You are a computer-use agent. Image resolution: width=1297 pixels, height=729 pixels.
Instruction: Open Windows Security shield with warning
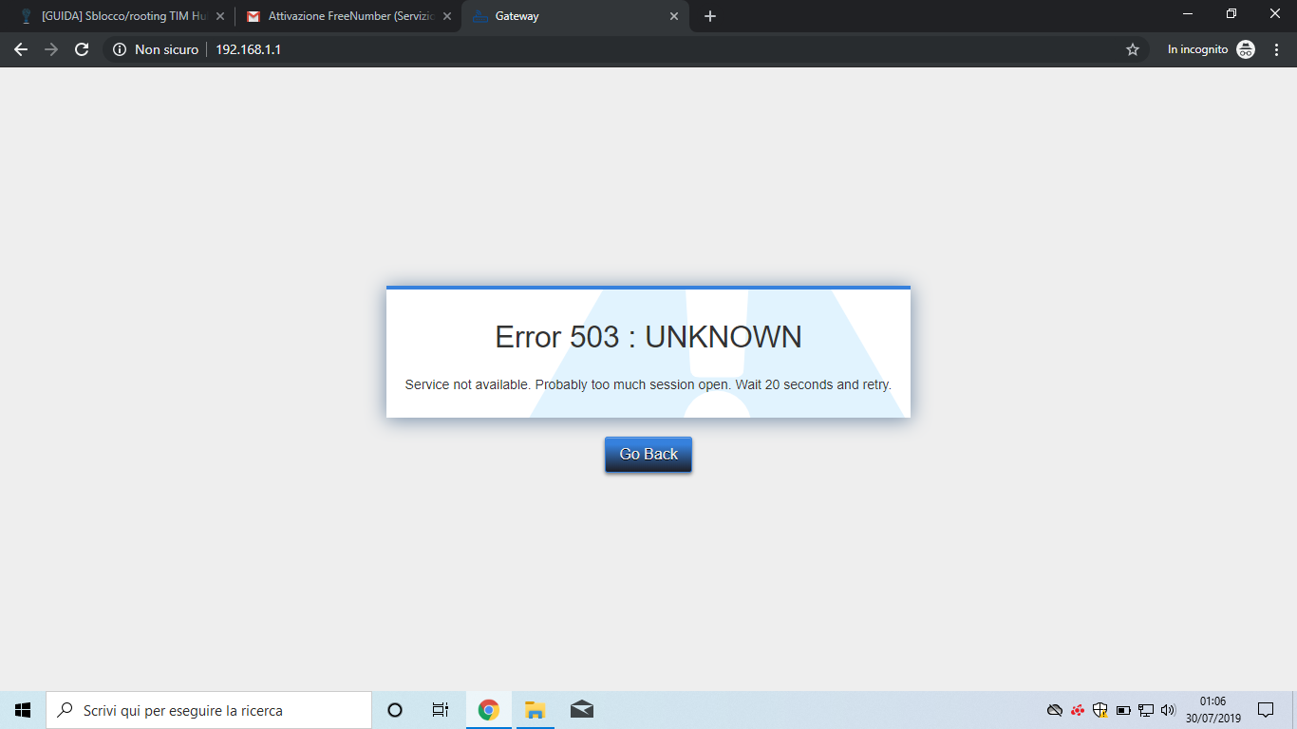click(x=1100, y=709)
